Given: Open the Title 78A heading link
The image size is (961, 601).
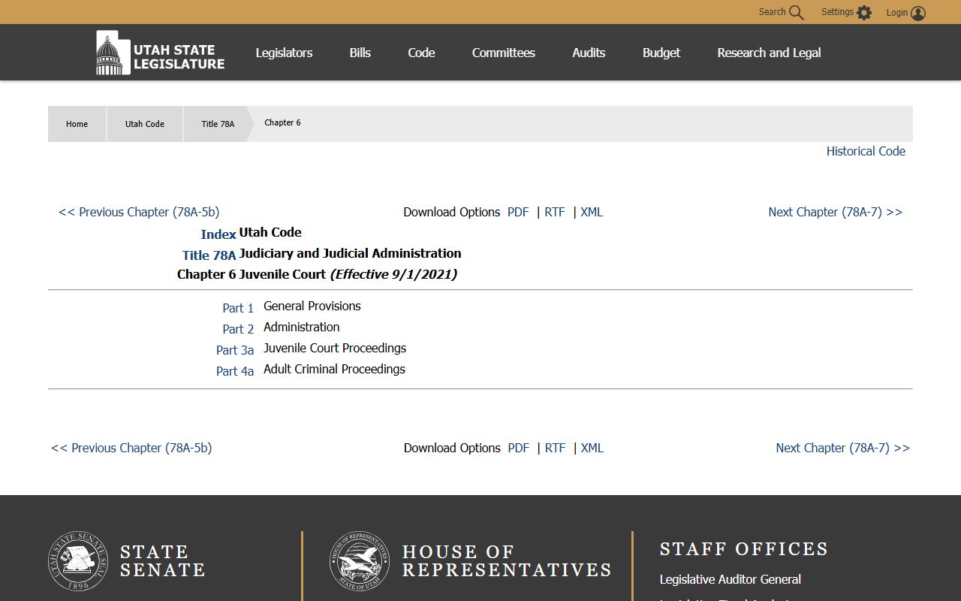Looking at the screenshot, I should point(209,255).
